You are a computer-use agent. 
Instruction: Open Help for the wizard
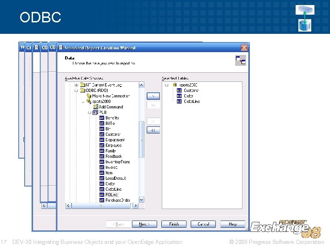tap(232, 224)
